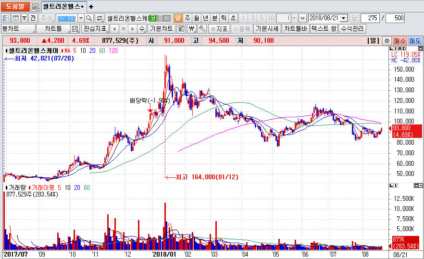Click the bold T text icon

coord(24,18)
